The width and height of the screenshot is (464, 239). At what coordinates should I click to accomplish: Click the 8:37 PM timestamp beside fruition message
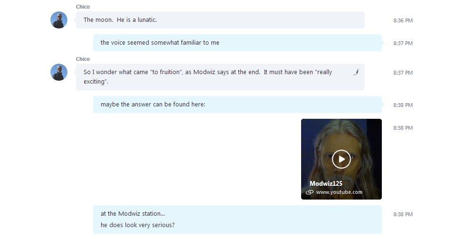[403, 73]
